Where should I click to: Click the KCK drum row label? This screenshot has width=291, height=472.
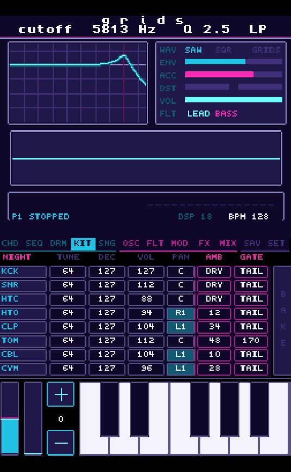[x=23, y=271]
